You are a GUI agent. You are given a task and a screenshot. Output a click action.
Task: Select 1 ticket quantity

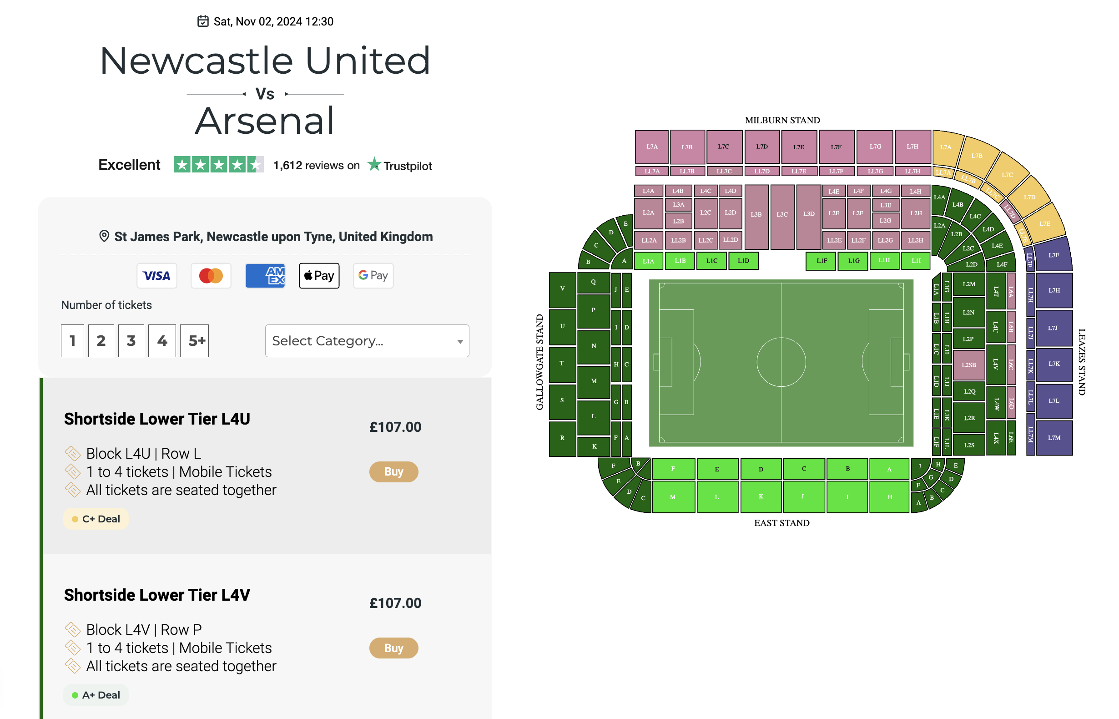click(x=72, y=341)
